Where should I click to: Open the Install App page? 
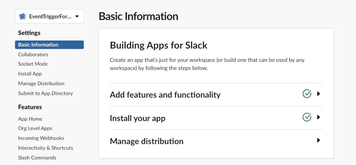pos(30,74)
